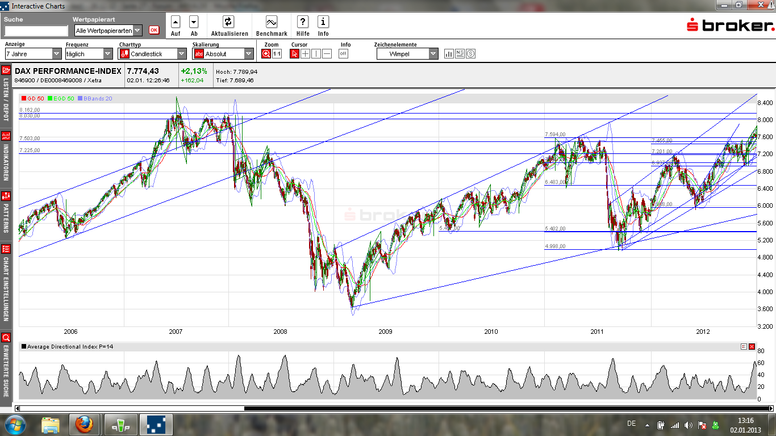776x436 pixels.
Task: Toggle the Info off switch
Action: pyautogui.click(x=343, y=53)
